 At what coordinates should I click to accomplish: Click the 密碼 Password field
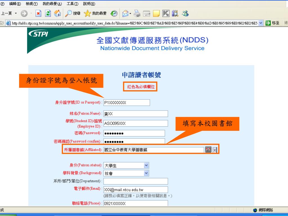click(x=134, y=133)
